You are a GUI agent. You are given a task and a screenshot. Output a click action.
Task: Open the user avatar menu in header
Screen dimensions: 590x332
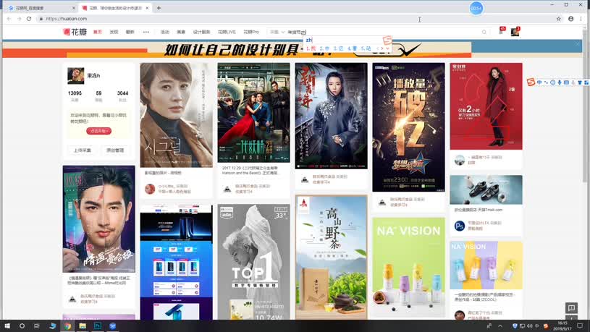tap(515, 32)
